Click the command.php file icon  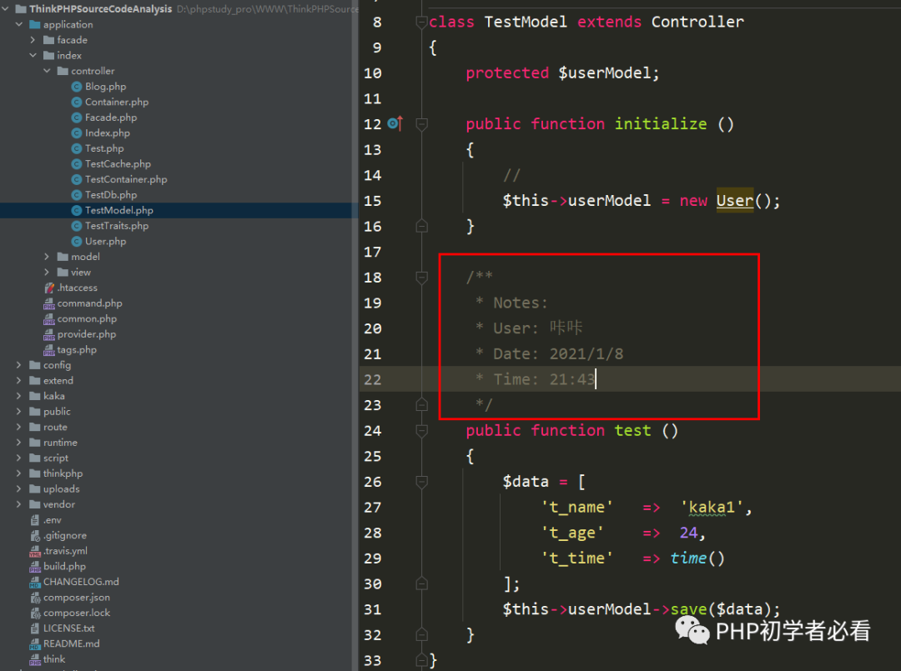[49, 303]
